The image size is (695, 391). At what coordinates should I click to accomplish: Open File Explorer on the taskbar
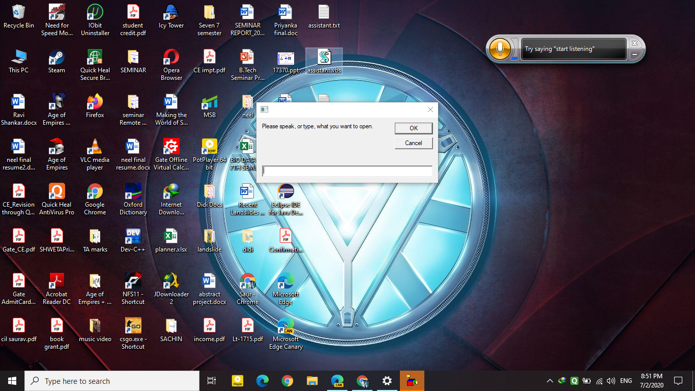pyautogui.click(x=312, y=380)
